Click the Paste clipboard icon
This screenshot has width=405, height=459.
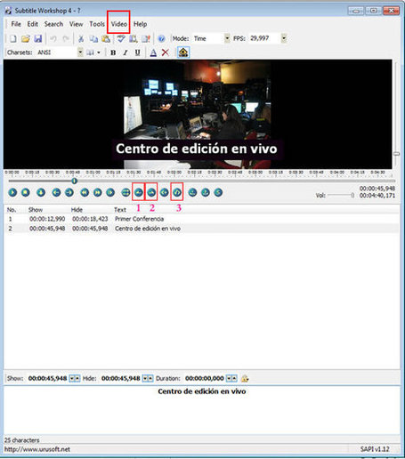click(x=106, y=38)
